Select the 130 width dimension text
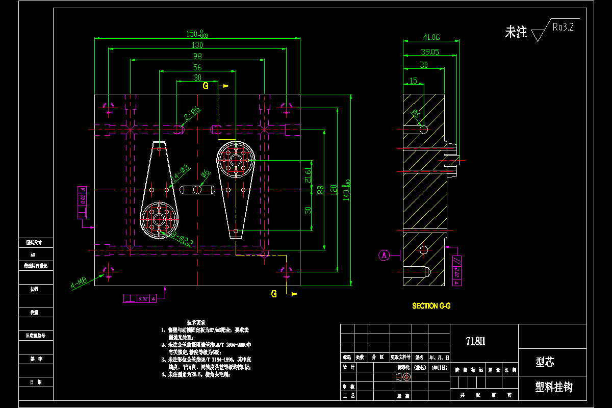Screen dimensions: 612x408 pos(197,45)
